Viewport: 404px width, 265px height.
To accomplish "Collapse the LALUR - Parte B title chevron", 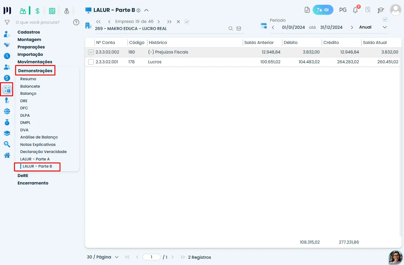I will point(146,10).
